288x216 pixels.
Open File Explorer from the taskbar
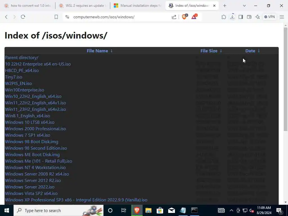(148, 210)
